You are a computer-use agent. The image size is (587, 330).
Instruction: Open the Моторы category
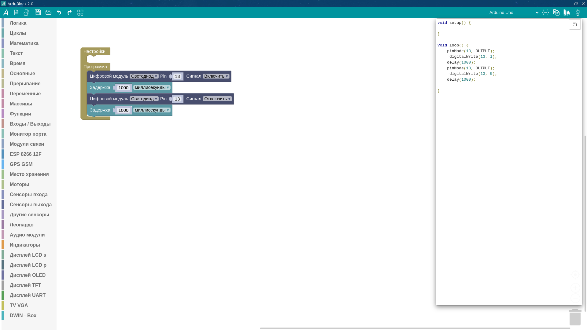pyautogui.click(x=29, y=184)
